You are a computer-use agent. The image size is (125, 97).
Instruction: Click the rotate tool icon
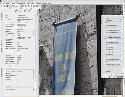click(12, 6)
